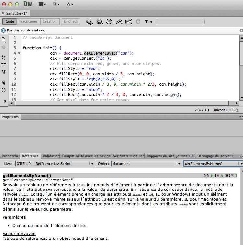Click the collapse selection icon
Viewport: 243px width, 245px height.
point(4,65)
